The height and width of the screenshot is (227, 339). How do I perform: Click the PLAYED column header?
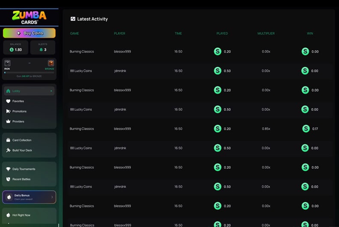pyautogui.click(x=222, y=33)
